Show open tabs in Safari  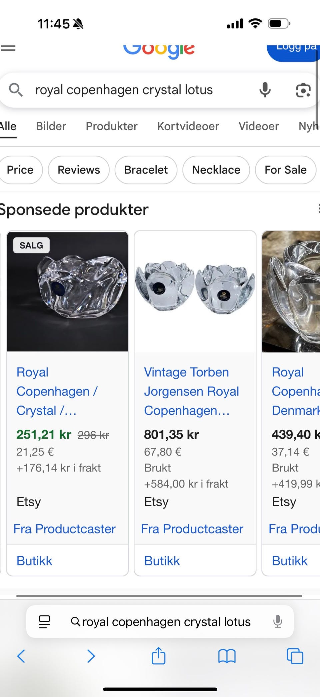click(x=295, y=656)
